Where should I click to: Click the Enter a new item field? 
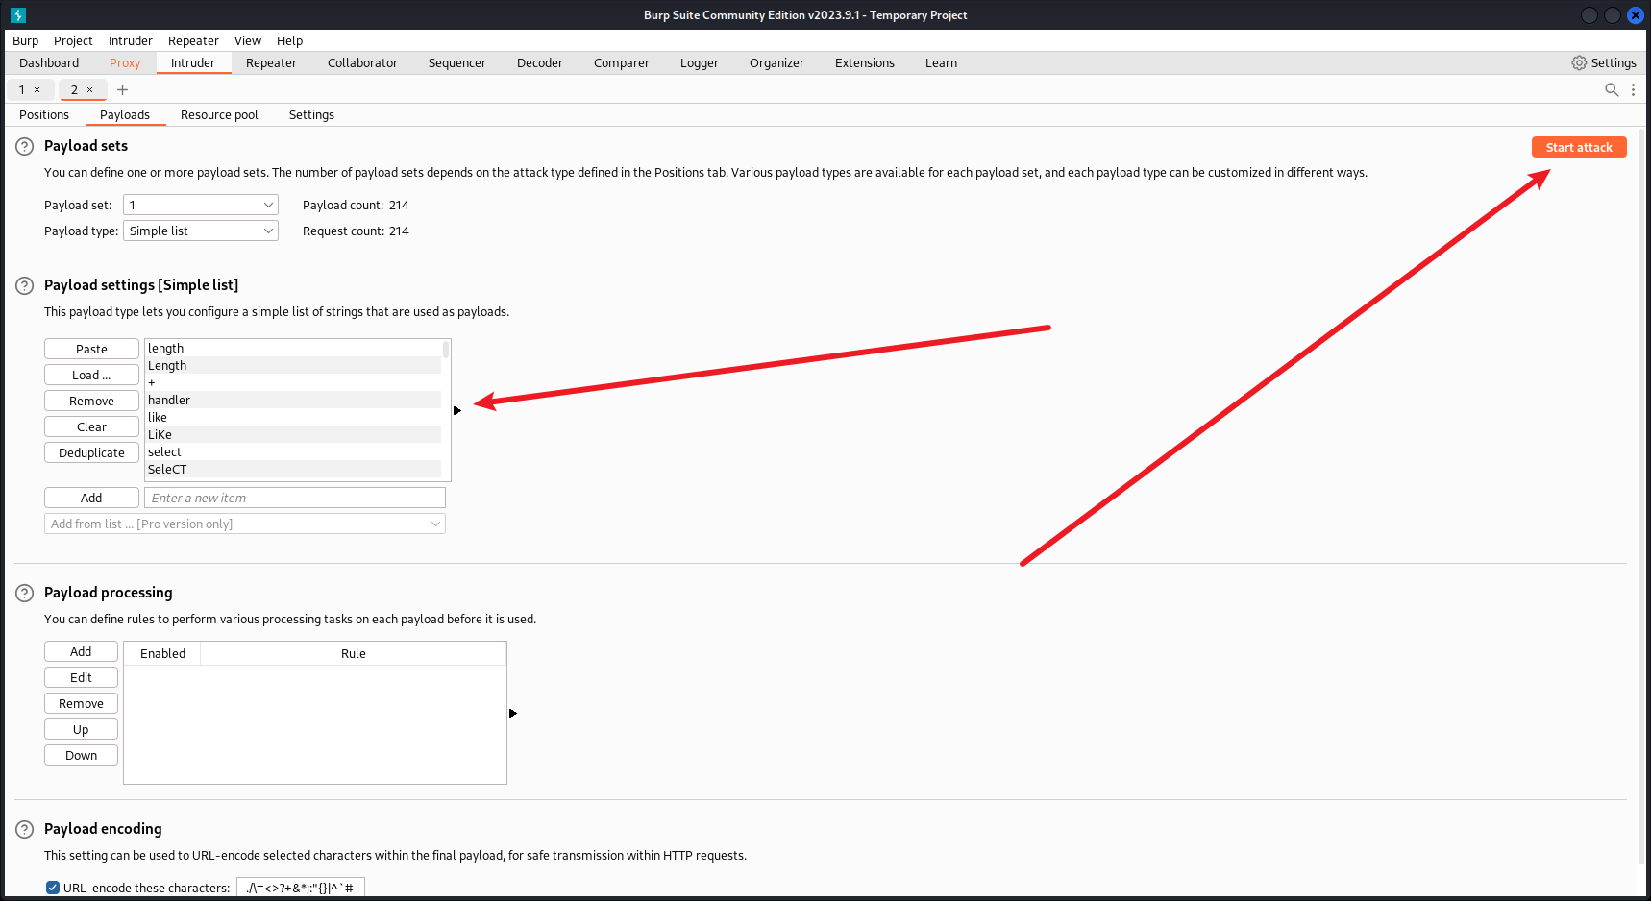click(295, 498)
